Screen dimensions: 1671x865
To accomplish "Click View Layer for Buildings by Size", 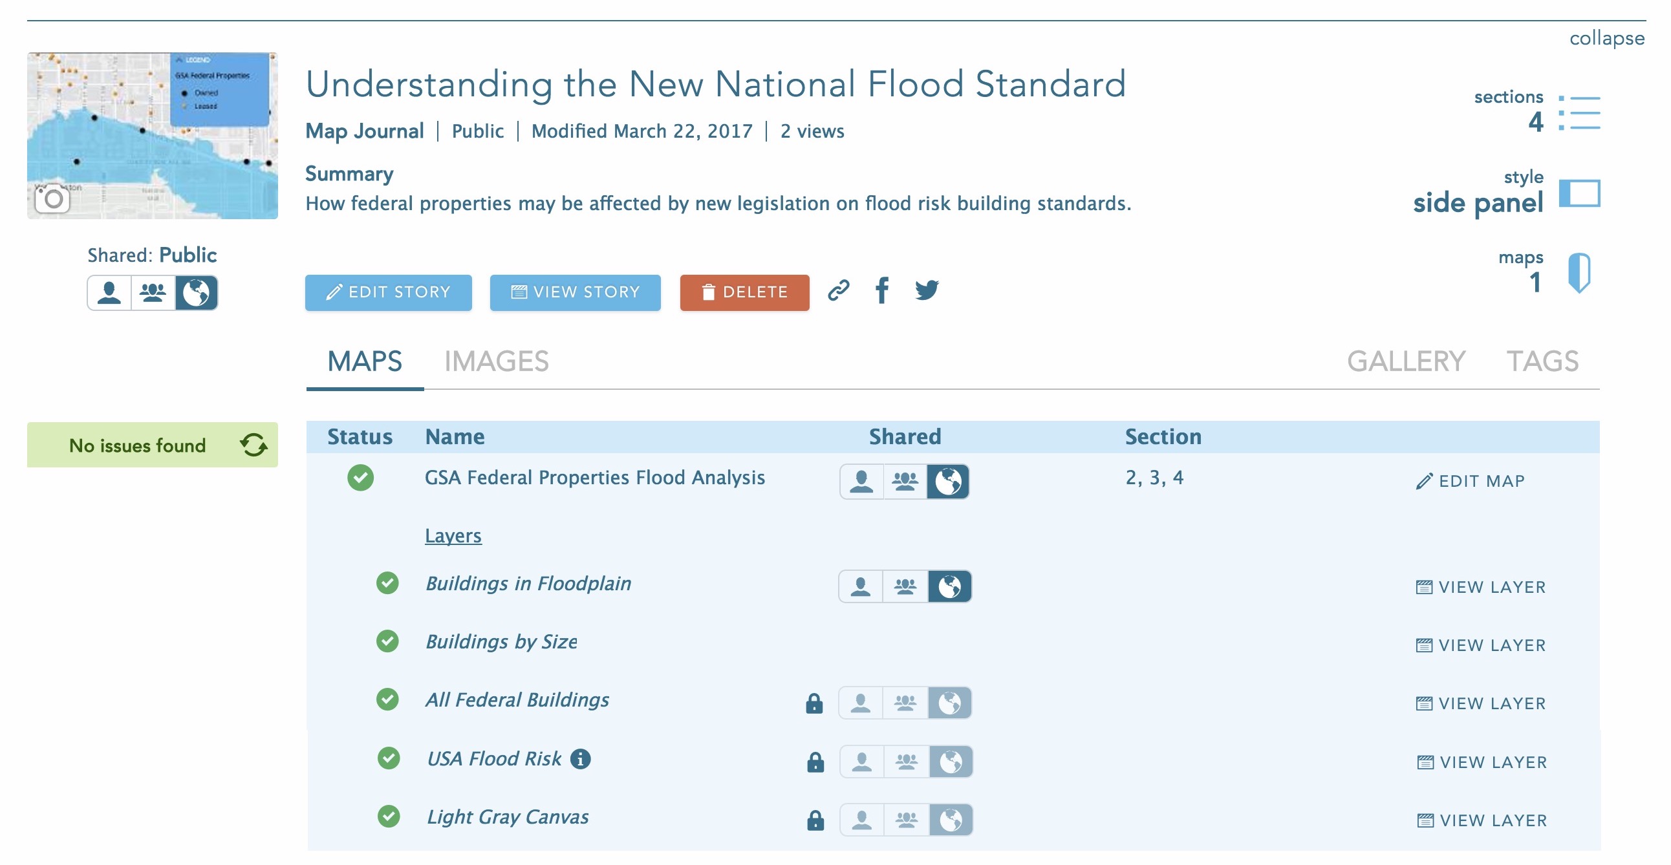I will (x=1481, y=645).
